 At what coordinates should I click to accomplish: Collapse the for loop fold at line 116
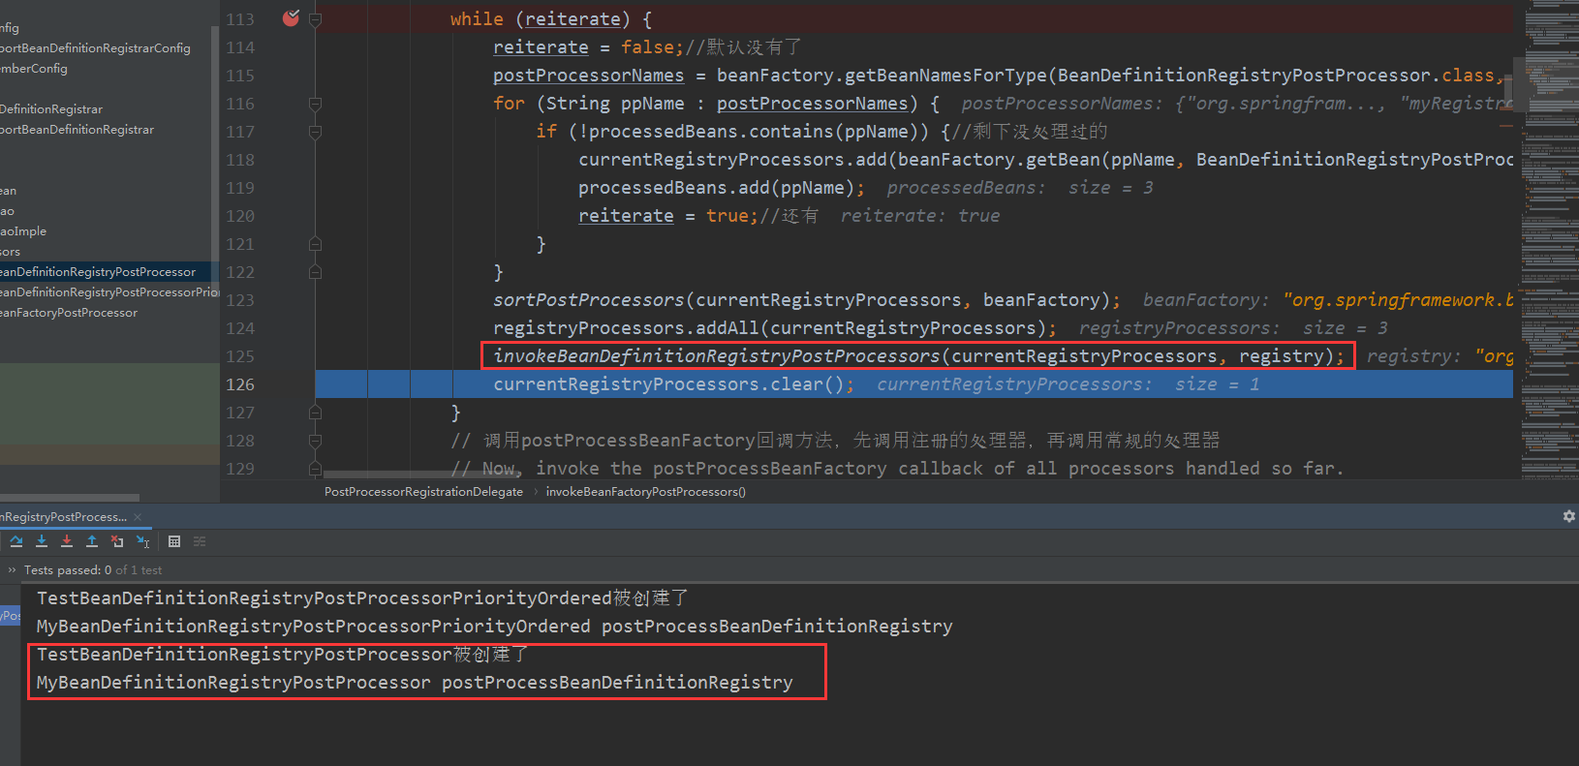(x=315, y=104)
